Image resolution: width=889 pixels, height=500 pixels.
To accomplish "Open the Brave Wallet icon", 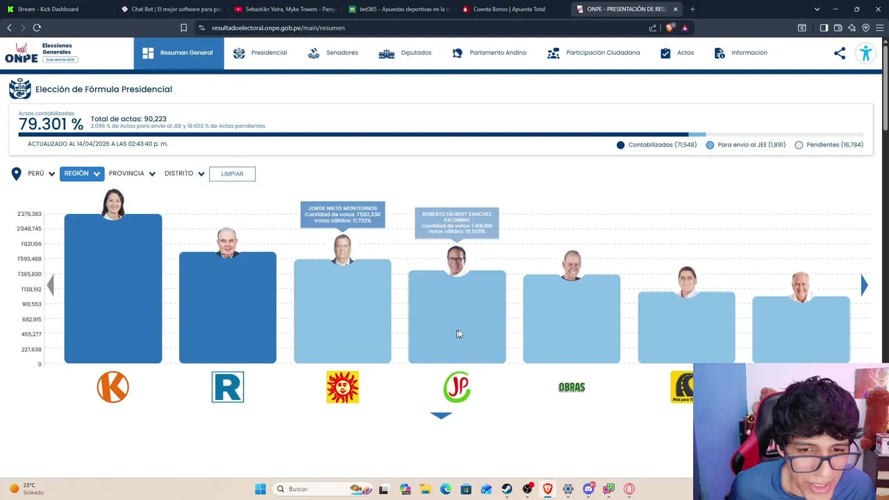I will (838, 28).
